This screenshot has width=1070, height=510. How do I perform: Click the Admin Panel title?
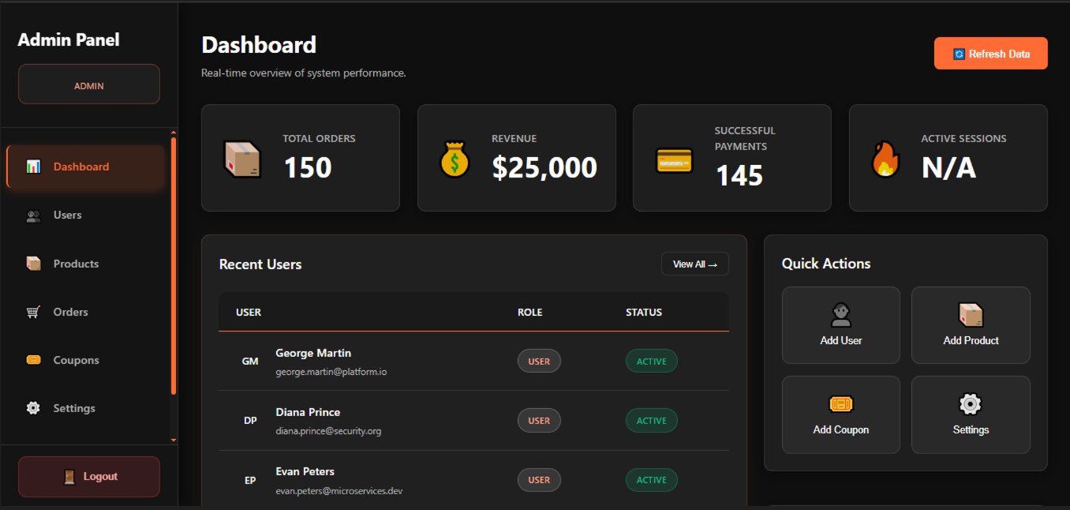[69, 39]
